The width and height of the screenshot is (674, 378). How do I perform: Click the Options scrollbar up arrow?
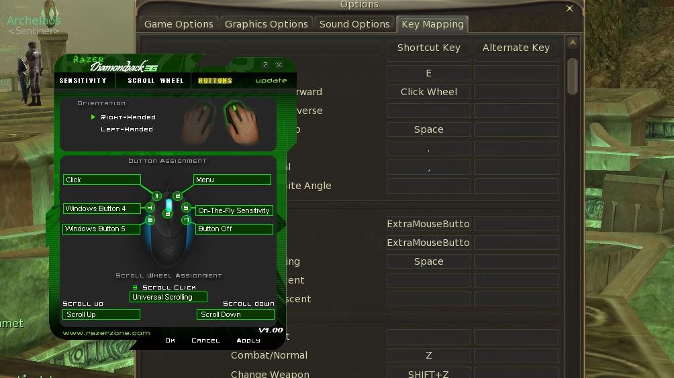point(573,42)
